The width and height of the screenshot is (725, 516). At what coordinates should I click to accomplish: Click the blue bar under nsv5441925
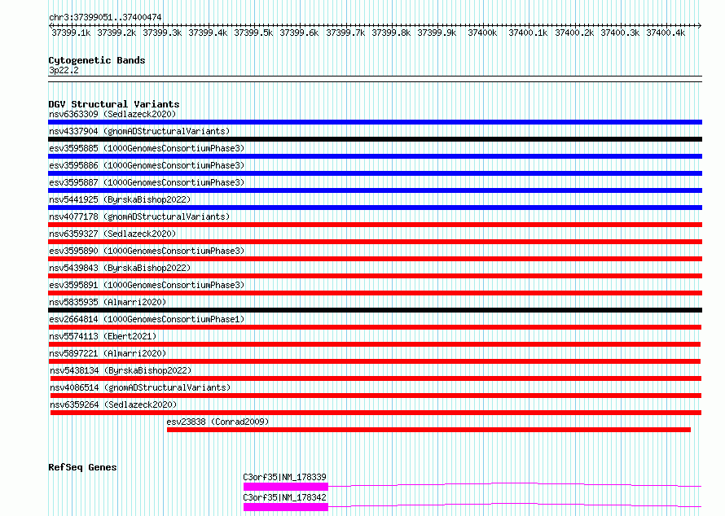click(x=375, y=208)
